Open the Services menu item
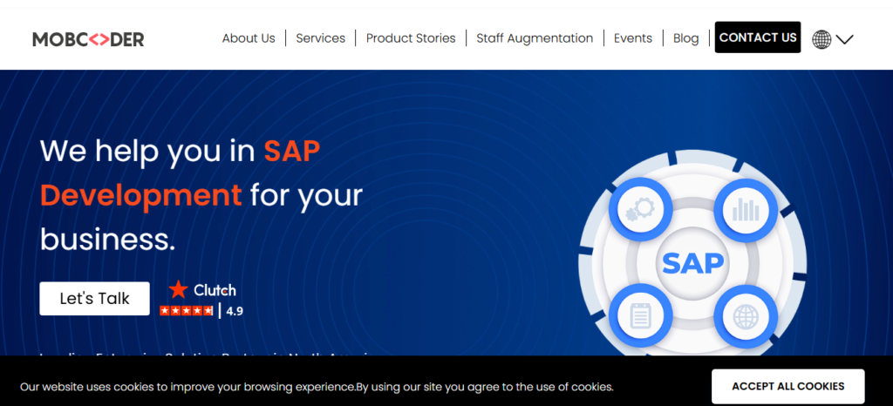This screenshot has width=893, height=406. coord(320,38)
